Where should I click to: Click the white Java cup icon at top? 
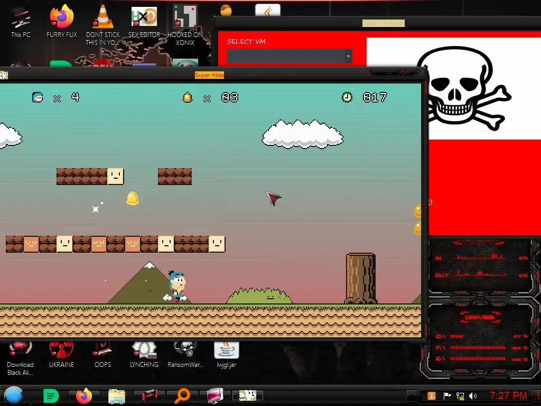pos(268,11)
